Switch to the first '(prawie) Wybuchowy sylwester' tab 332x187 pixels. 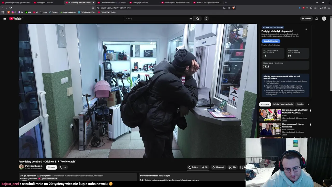tap(16, 3)
